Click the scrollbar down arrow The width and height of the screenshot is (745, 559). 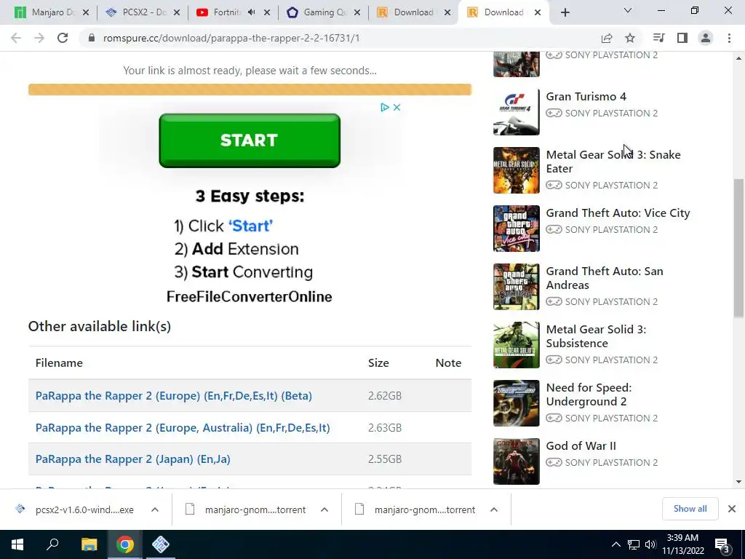click(x=738, y=482)
